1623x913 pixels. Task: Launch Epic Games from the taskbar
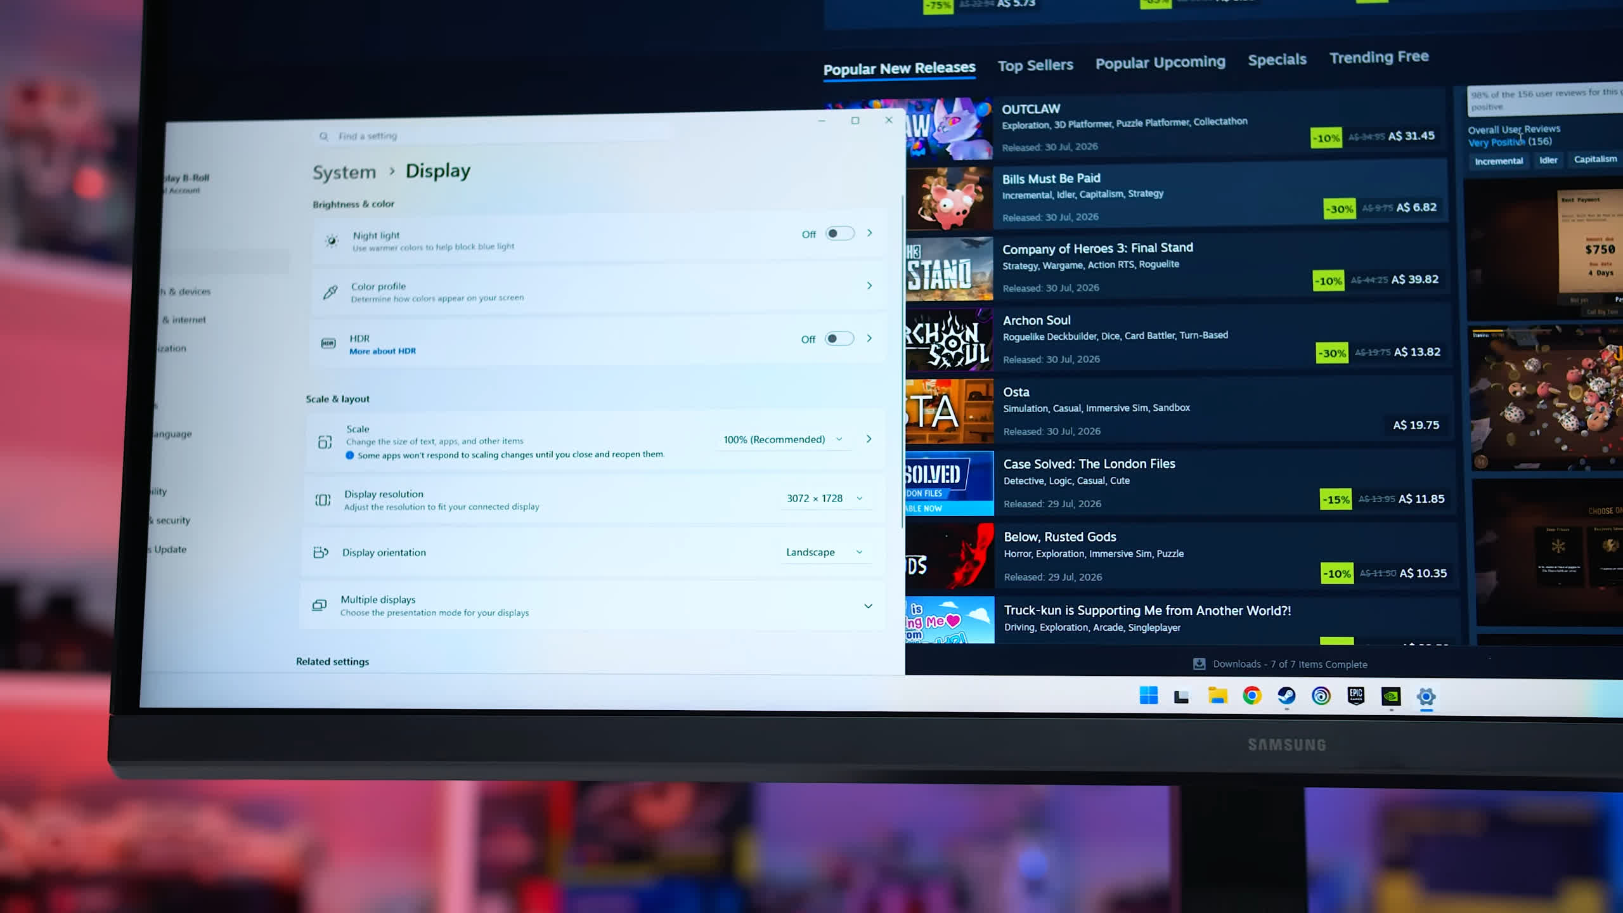tap(1356, 696)
